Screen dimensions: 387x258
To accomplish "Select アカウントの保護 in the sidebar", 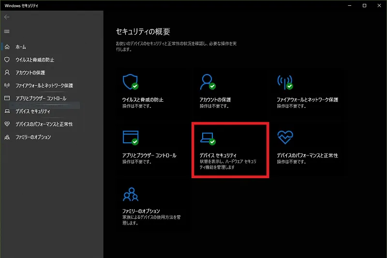I will pos(30,73).
